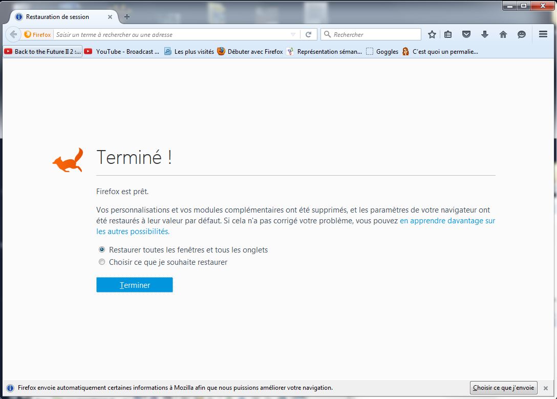Open the Hello chat smiley icon

coord(522,34)
